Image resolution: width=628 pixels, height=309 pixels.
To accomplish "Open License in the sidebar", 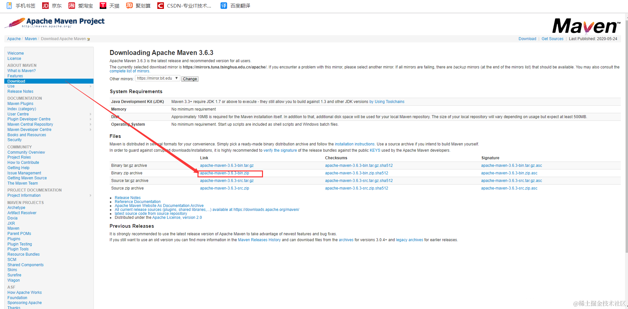I will pos(14,59).
